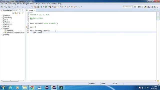Open the Refactoring menu
The width and height of the screenshot is (160, 90).
[12, 4]
